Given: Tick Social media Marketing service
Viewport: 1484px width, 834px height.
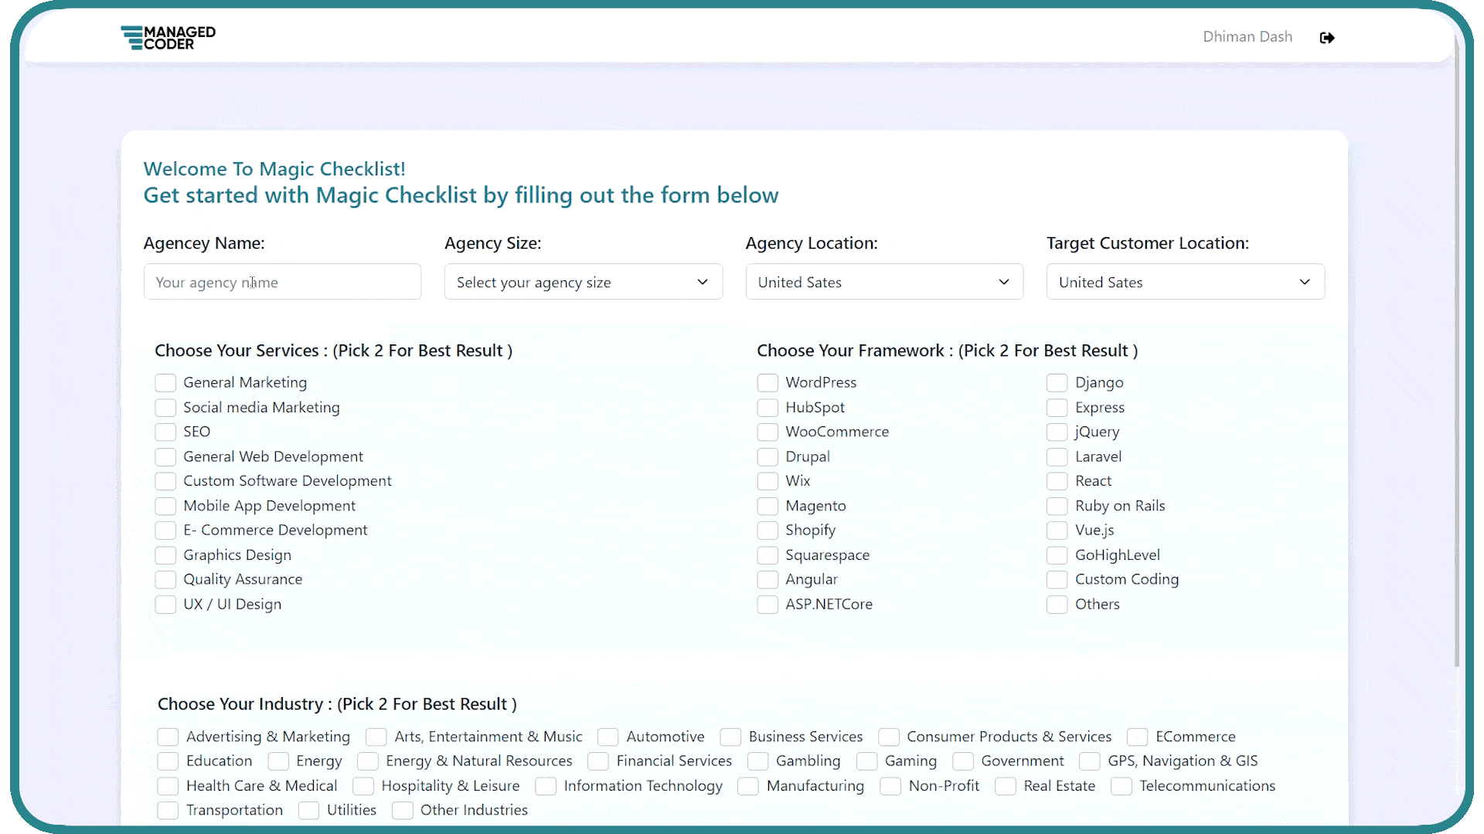Looking at the screenshot, I should [165, 408].
